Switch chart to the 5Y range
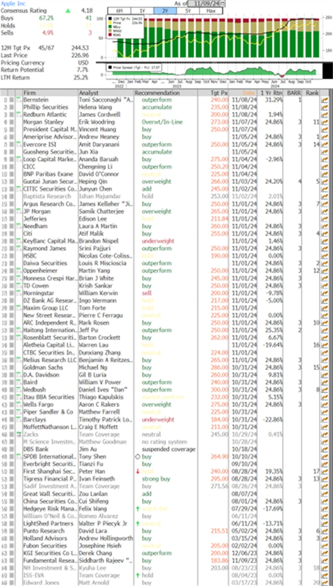Viewport: 333px width, 586px height. click(x=188, y=11)
